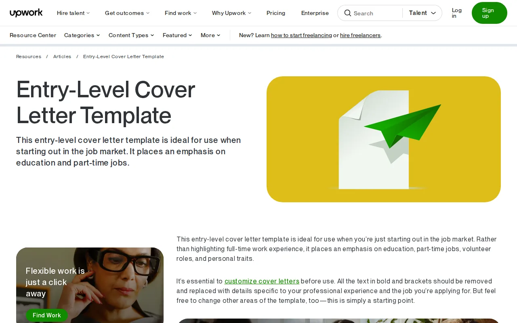517x323 pixels.
Task: Expand the Featured menu
Action: [x=177, y=35]
